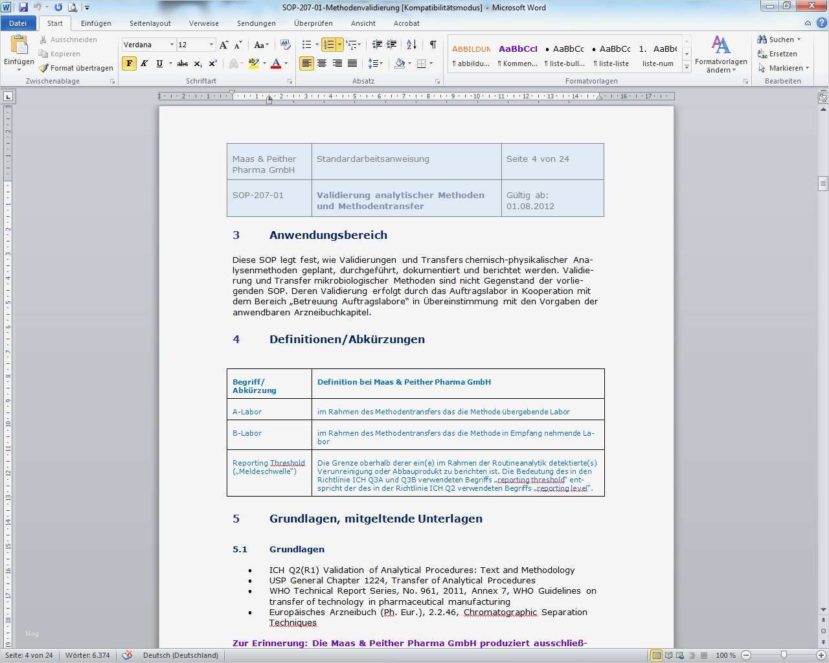Sort the selection alphabetically
This screenshot has height=663, width=829.
(412, 45)
